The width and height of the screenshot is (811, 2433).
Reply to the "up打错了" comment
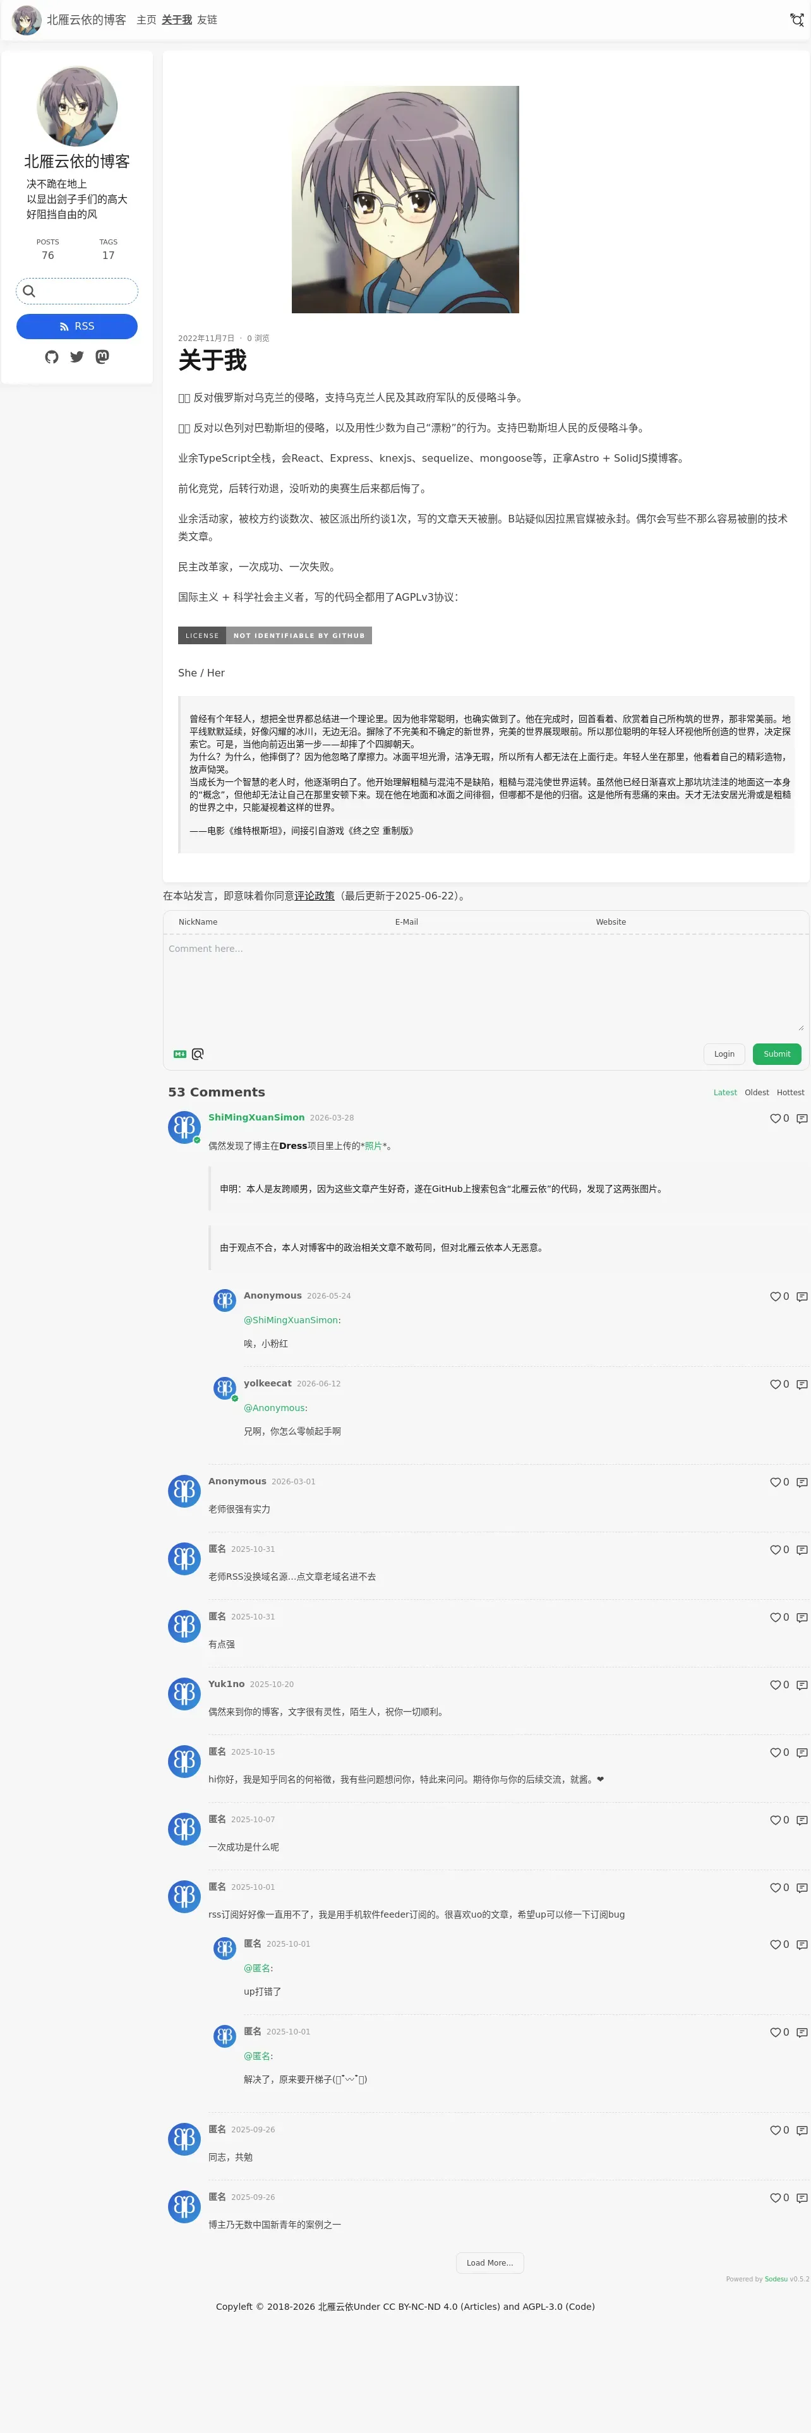pos(802,1945)
